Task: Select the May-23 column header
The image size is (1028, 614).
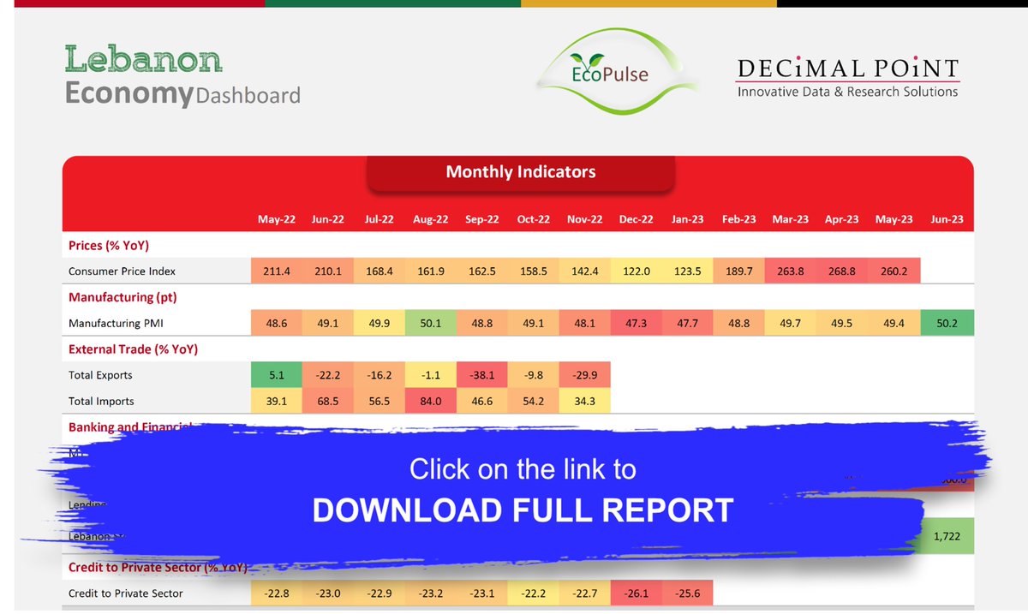Action: (x=894, y=219)
